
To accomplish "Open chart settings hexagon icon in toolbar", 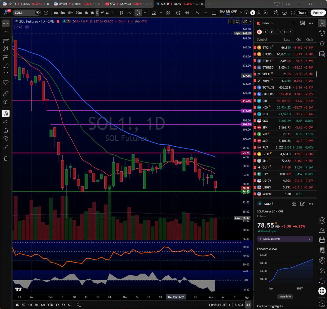I will [284, 13].
